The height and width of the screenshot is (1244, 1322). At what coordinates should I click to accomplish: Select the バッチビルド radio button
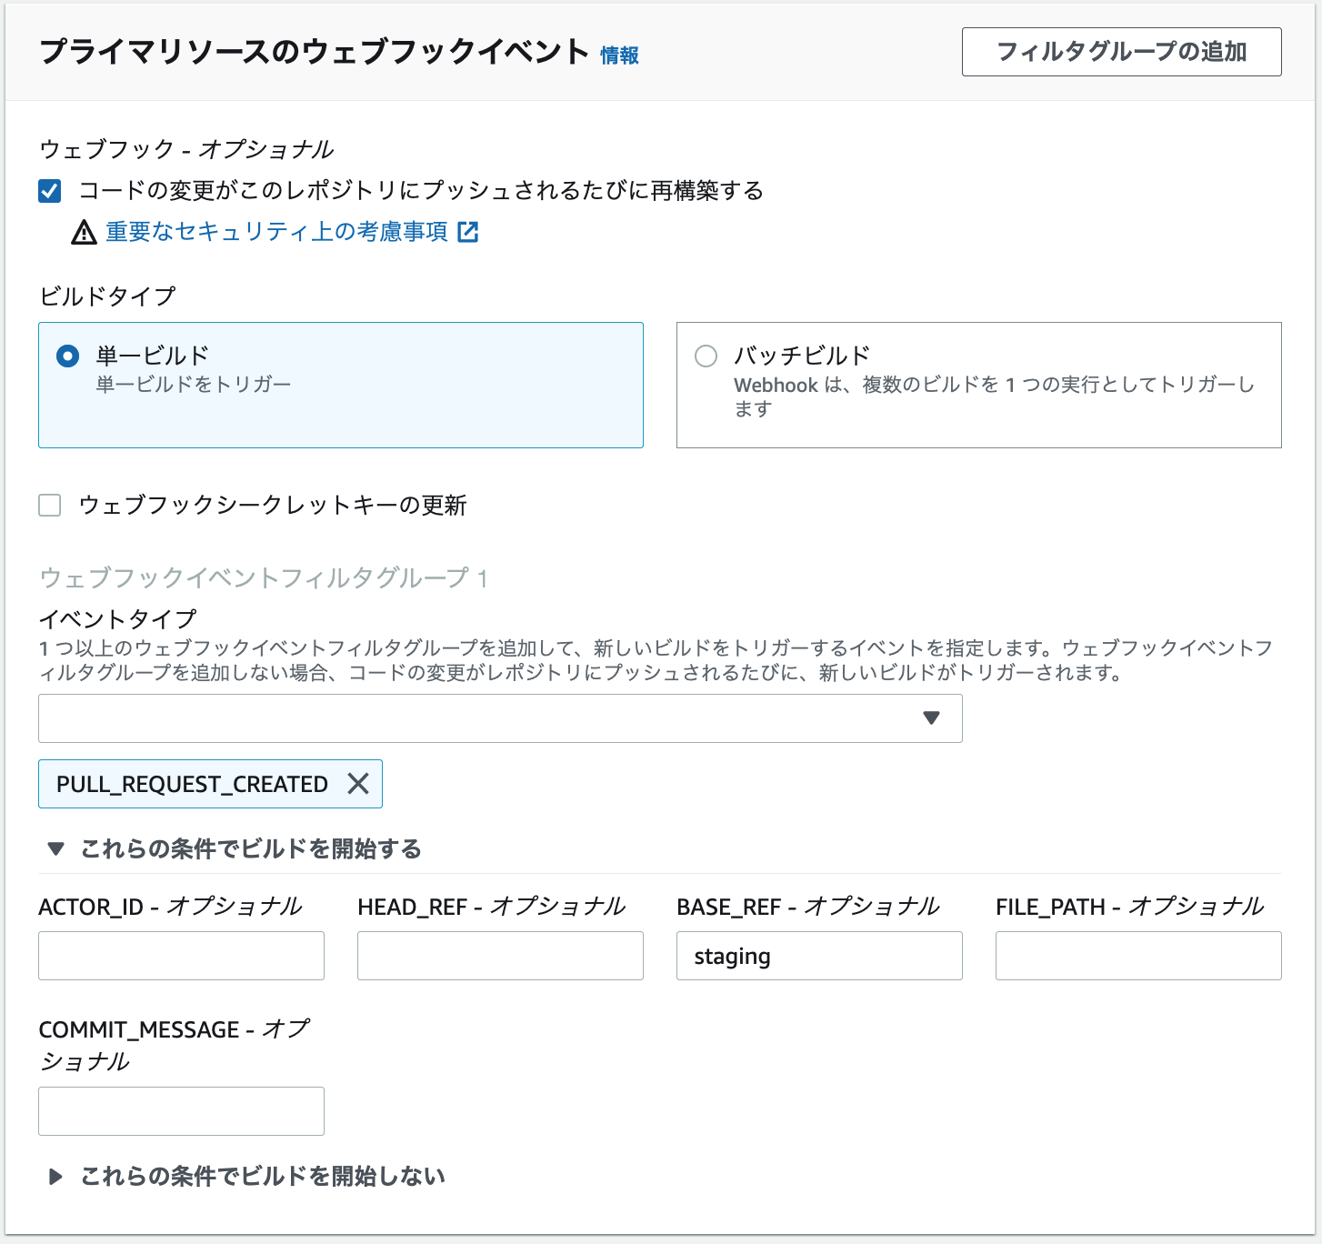(706, 356)
